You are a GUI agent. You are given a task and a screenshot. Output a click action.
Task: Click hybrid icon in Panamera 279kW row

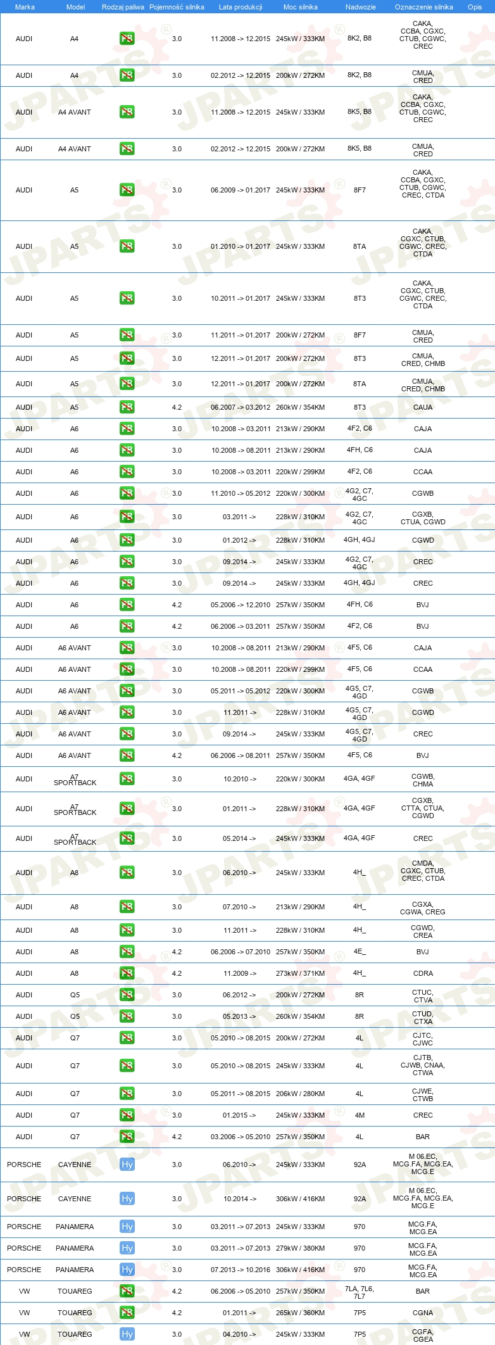[x=127, y=1248]
